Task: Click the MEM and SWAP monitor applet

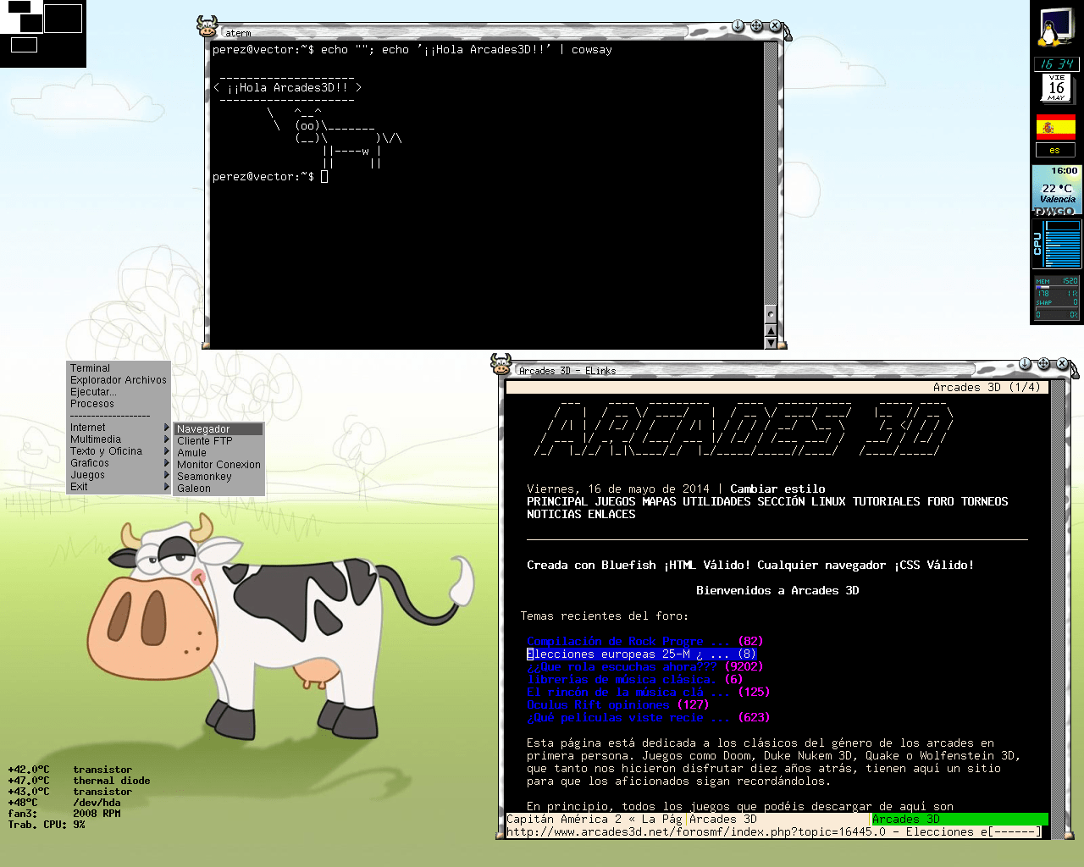Action: coord(1056,297)
